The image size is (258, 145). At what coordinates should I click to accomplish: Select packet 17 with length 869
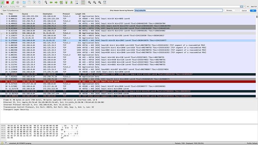[x=128, y=55]
